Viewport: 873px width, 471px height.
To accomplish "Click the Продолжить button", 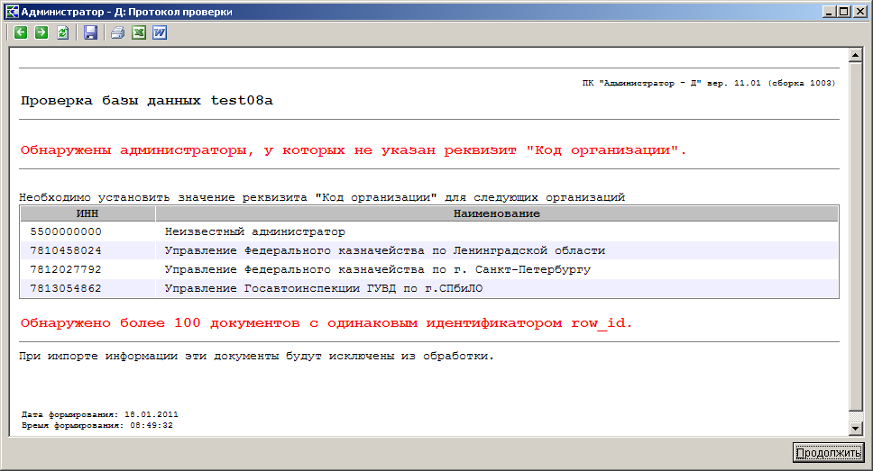I will pyautogui.click(x=829, y=453).
